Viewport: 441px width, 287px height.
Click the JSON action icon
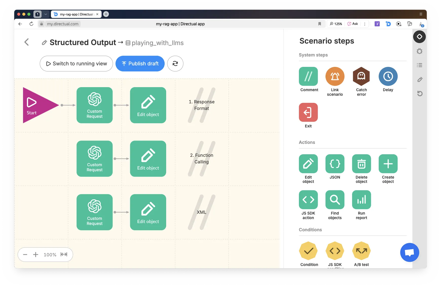(x=335, y=164)
